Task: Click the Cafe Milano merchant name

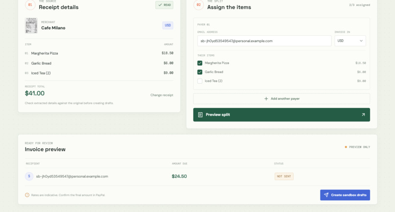Action: (x=53, y=28)
